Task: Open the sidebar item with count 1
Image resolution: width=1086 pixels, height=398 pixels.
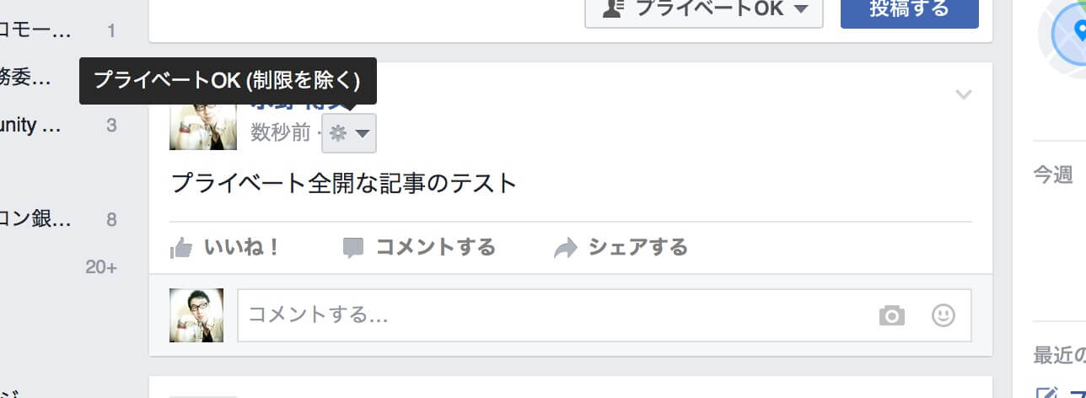Action: pyautogui.click(x=57, y=31)
